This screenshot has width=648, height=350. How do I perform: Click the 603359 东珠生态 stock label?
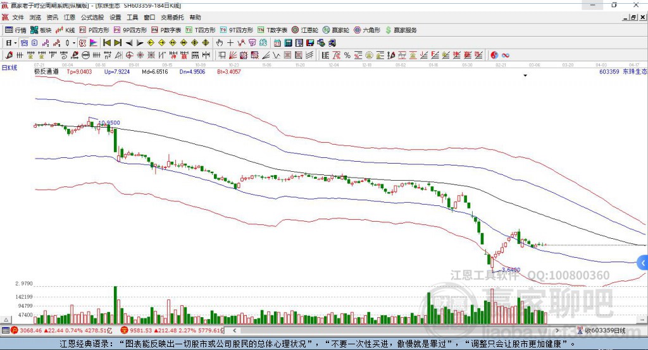[x=623, y=71]
